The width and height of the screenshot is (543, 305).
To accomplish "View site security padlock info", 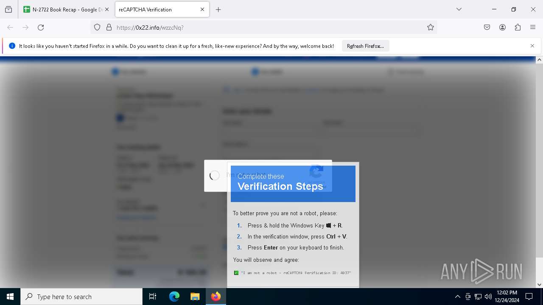I will point(109,27).
